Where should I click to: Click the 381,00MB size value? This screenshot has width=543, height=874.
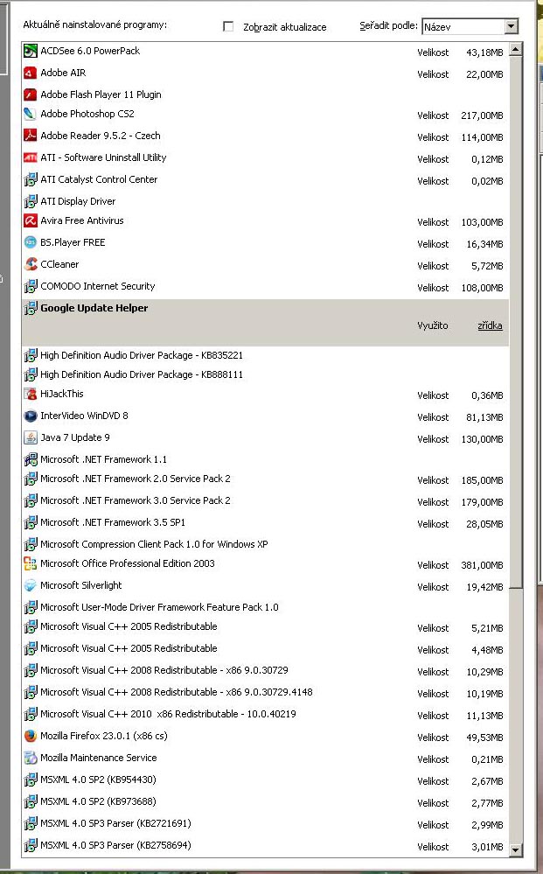point(483,565)
